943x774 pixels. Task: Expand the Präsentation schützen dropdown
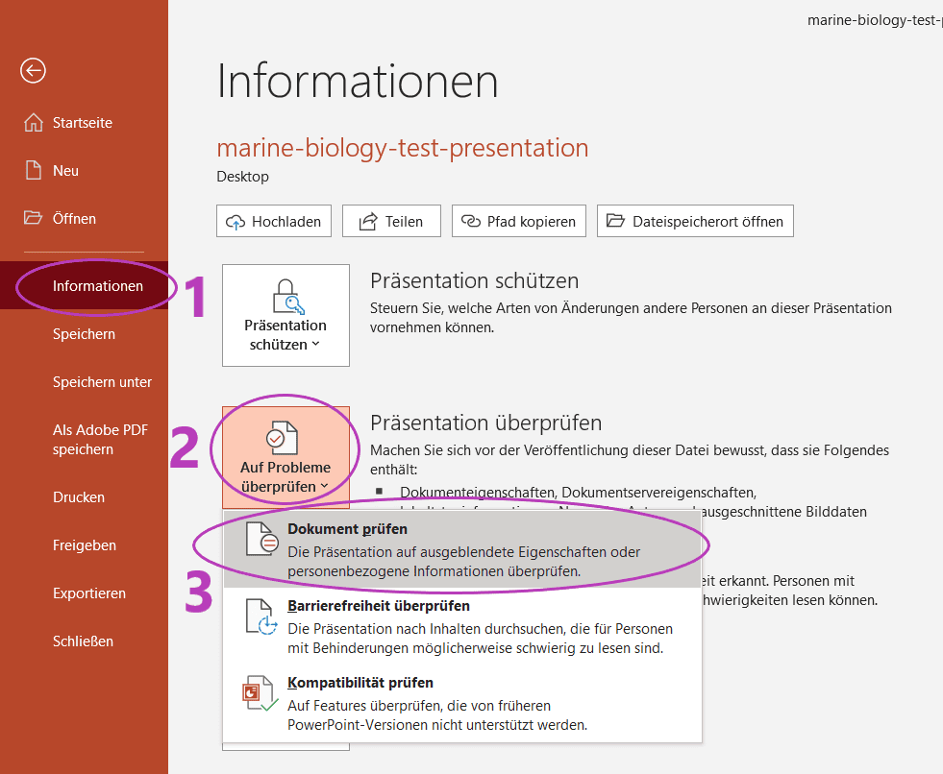(285, 316)
